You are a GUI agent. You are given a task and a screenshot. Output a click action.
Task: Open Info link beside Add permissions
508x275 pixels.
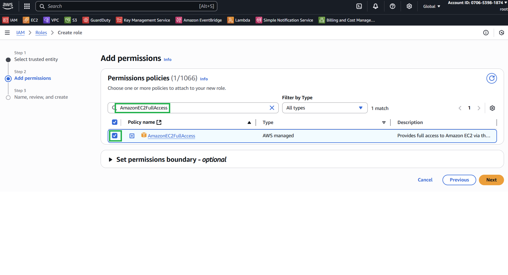coord(168,60)
